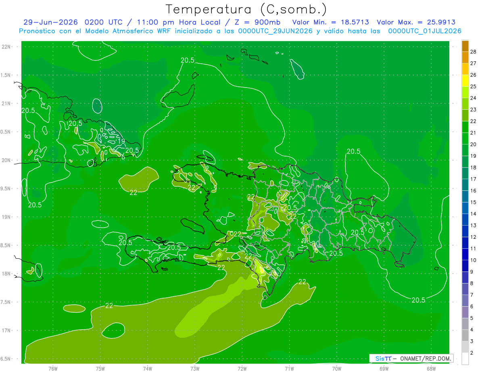Click the "74W" longitude axis label

pyautogui.click(x=148, y=368)
